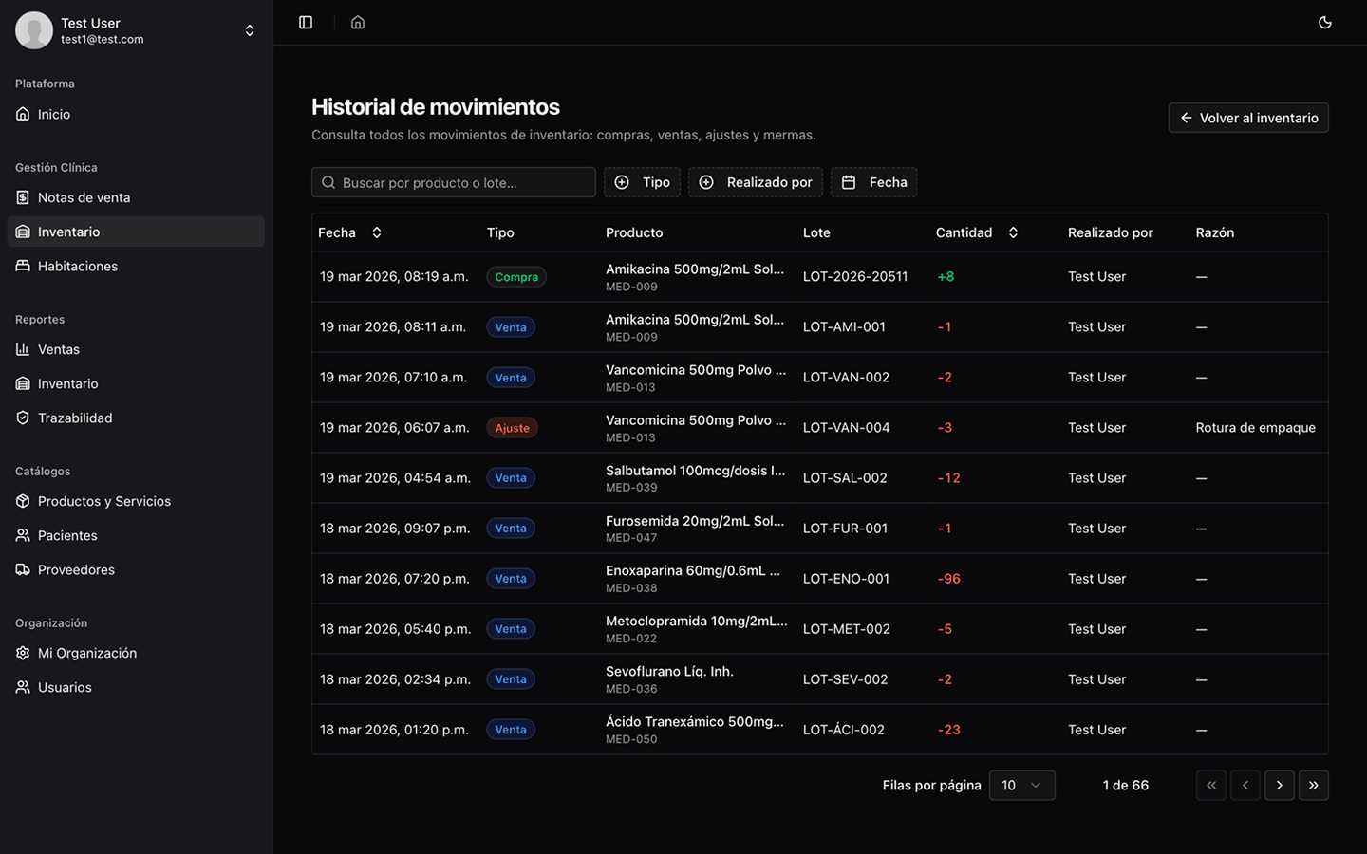Toggle dark mode moon icon
1367x854 pixels.
(x=1325, y=22)
